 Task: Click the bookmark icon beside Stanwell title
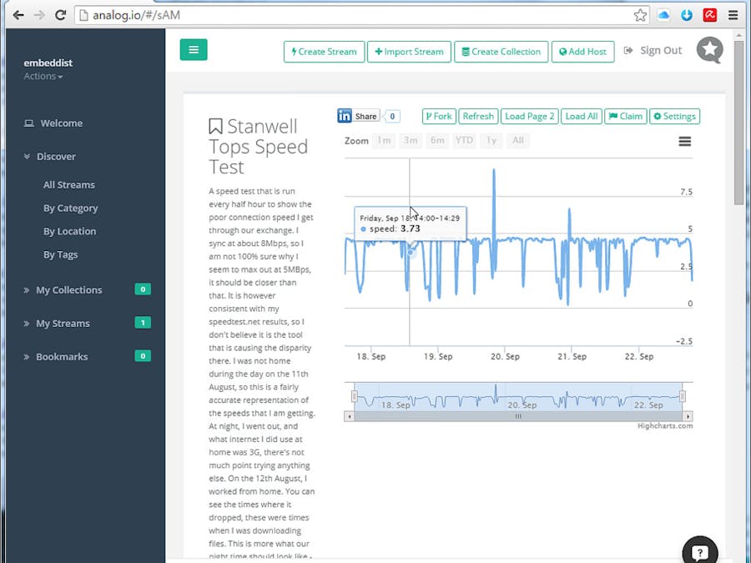coord(215,127)
